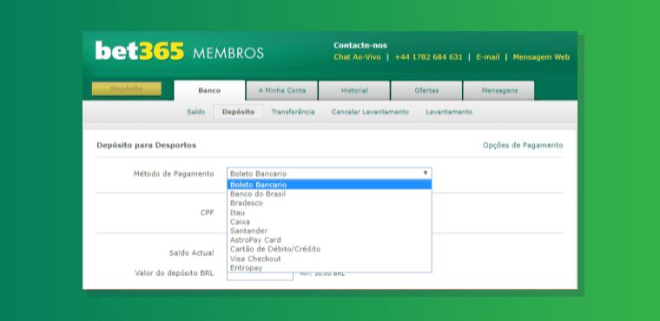Viewport: 660px width, 321px height.
Task: Click the MEMBROS header text
Action: coord(228,54)
